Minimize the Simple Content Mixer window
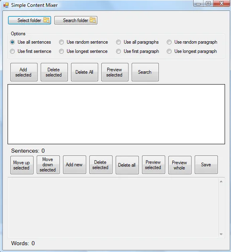 pos(198,4)
